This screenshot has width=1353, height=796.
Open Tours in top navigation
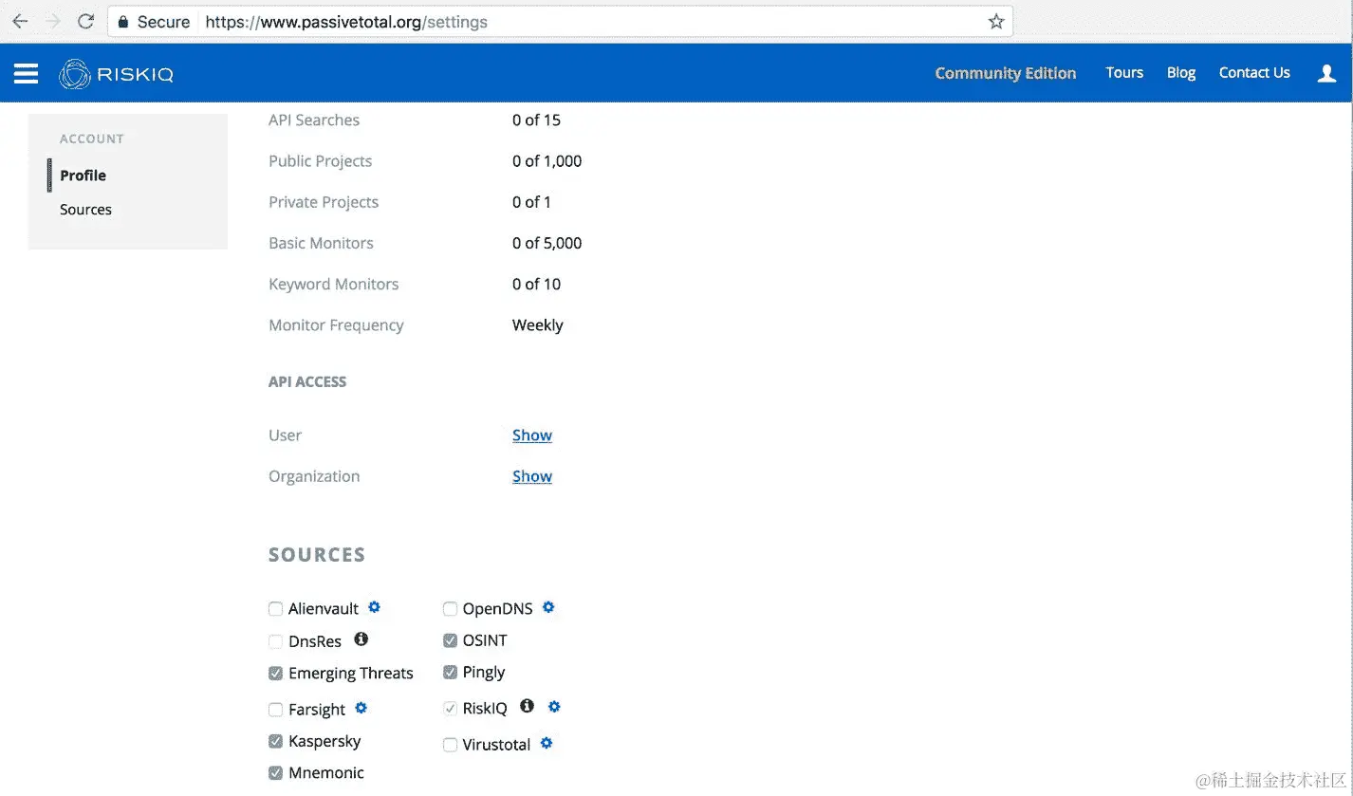coord(1124,73)
